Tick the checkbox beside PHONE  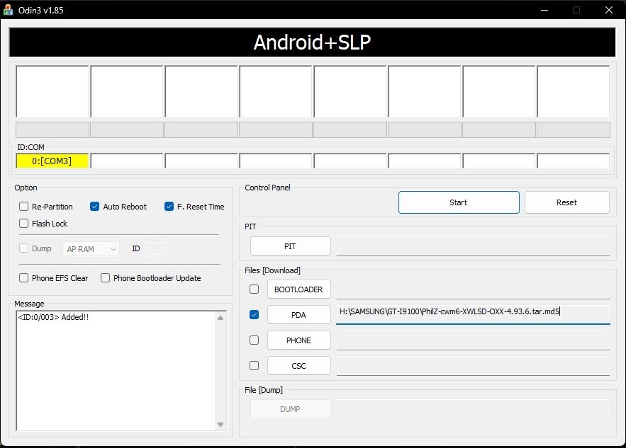pyautogui.click(x=255, y=340)
